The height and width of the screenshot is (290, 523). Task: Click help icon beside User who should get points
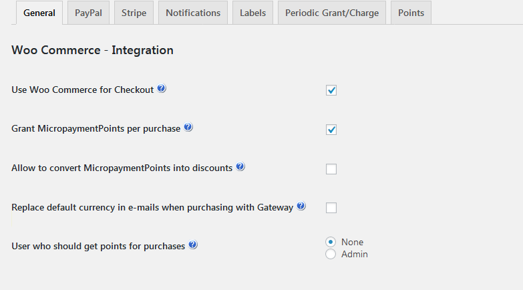click(193, 245)
